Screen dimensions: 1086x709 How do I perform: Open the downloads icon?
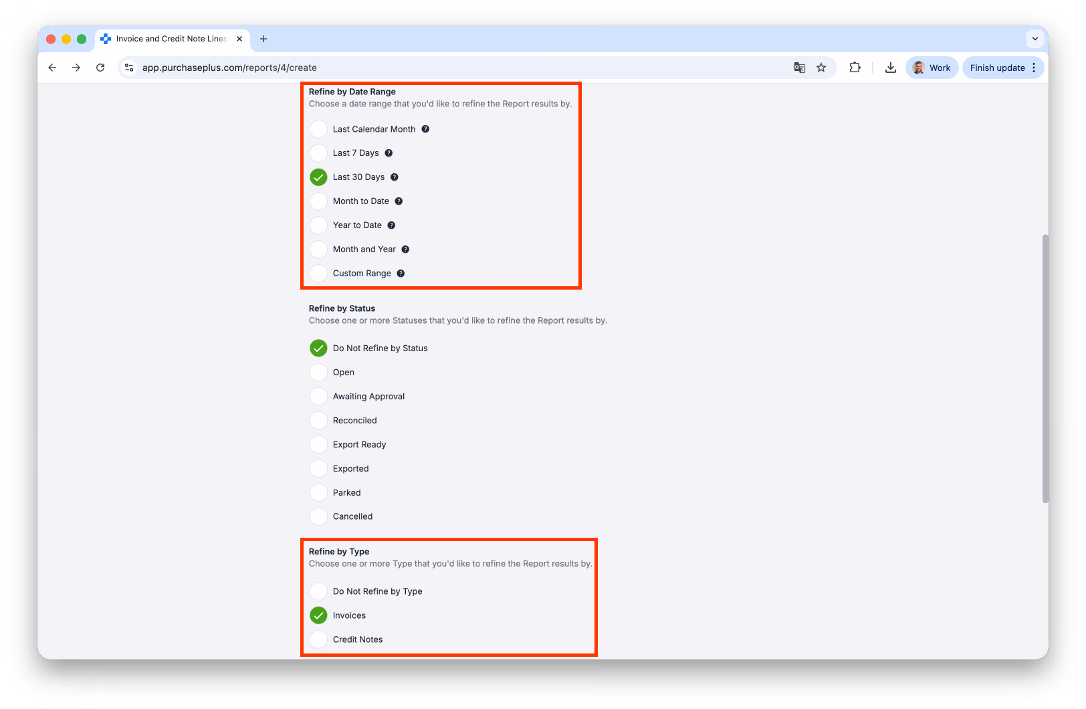pos(891,68)
